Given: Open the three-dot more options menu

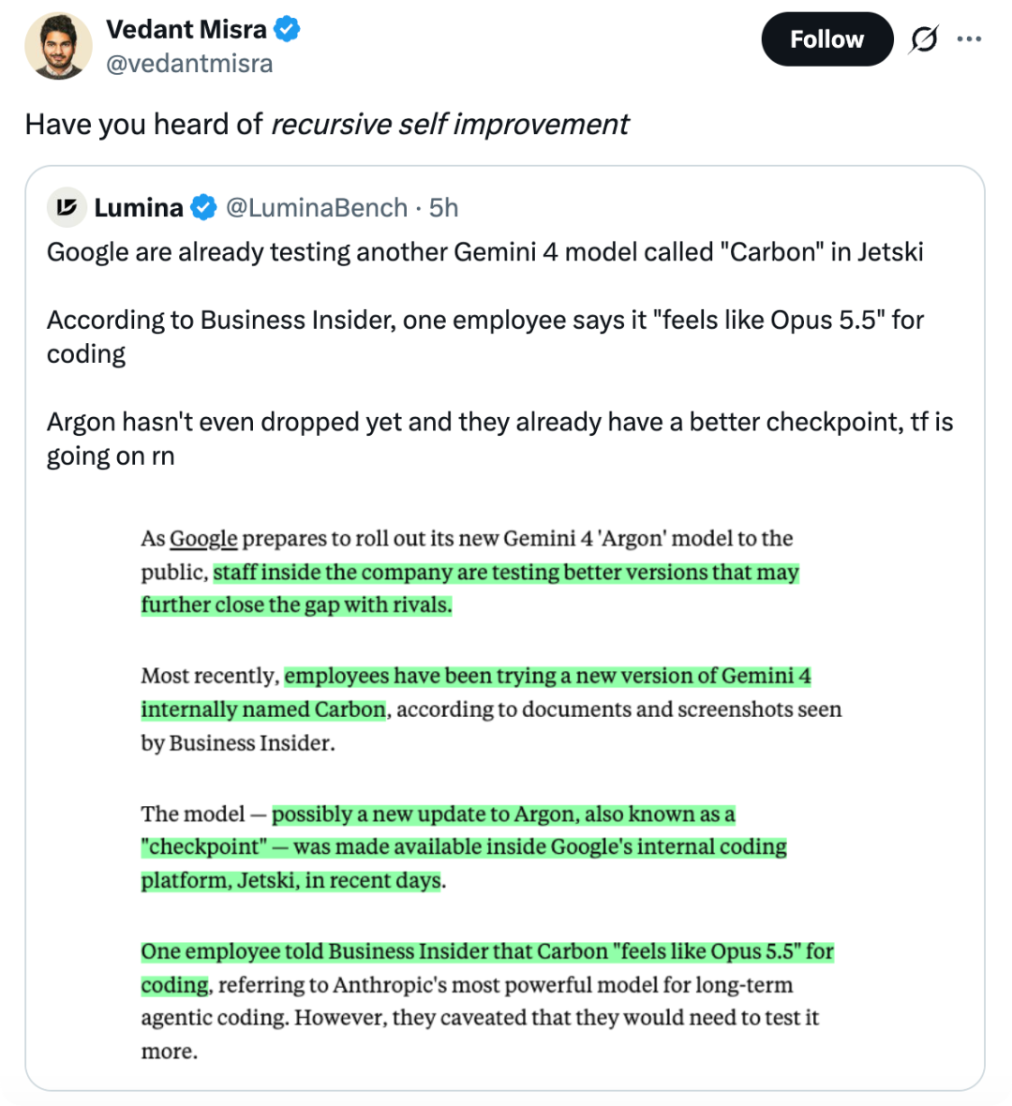Looking at the screenshot, I should [969, 38].
